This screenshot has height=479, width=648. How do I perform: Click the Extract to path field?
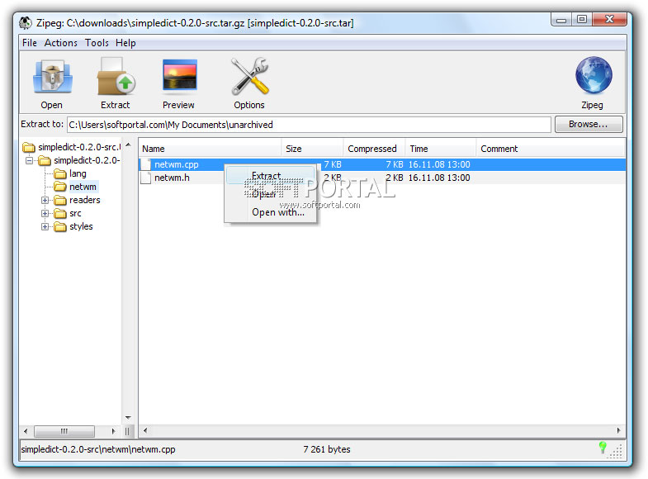click(309, 125)
